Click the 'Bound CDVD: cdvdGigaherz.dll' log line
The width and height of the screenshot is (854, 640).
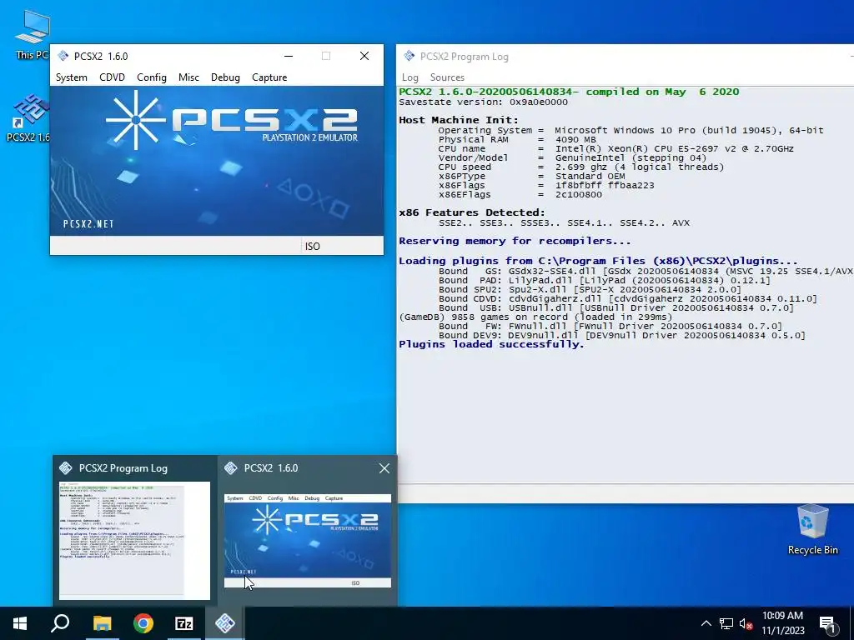628,299
